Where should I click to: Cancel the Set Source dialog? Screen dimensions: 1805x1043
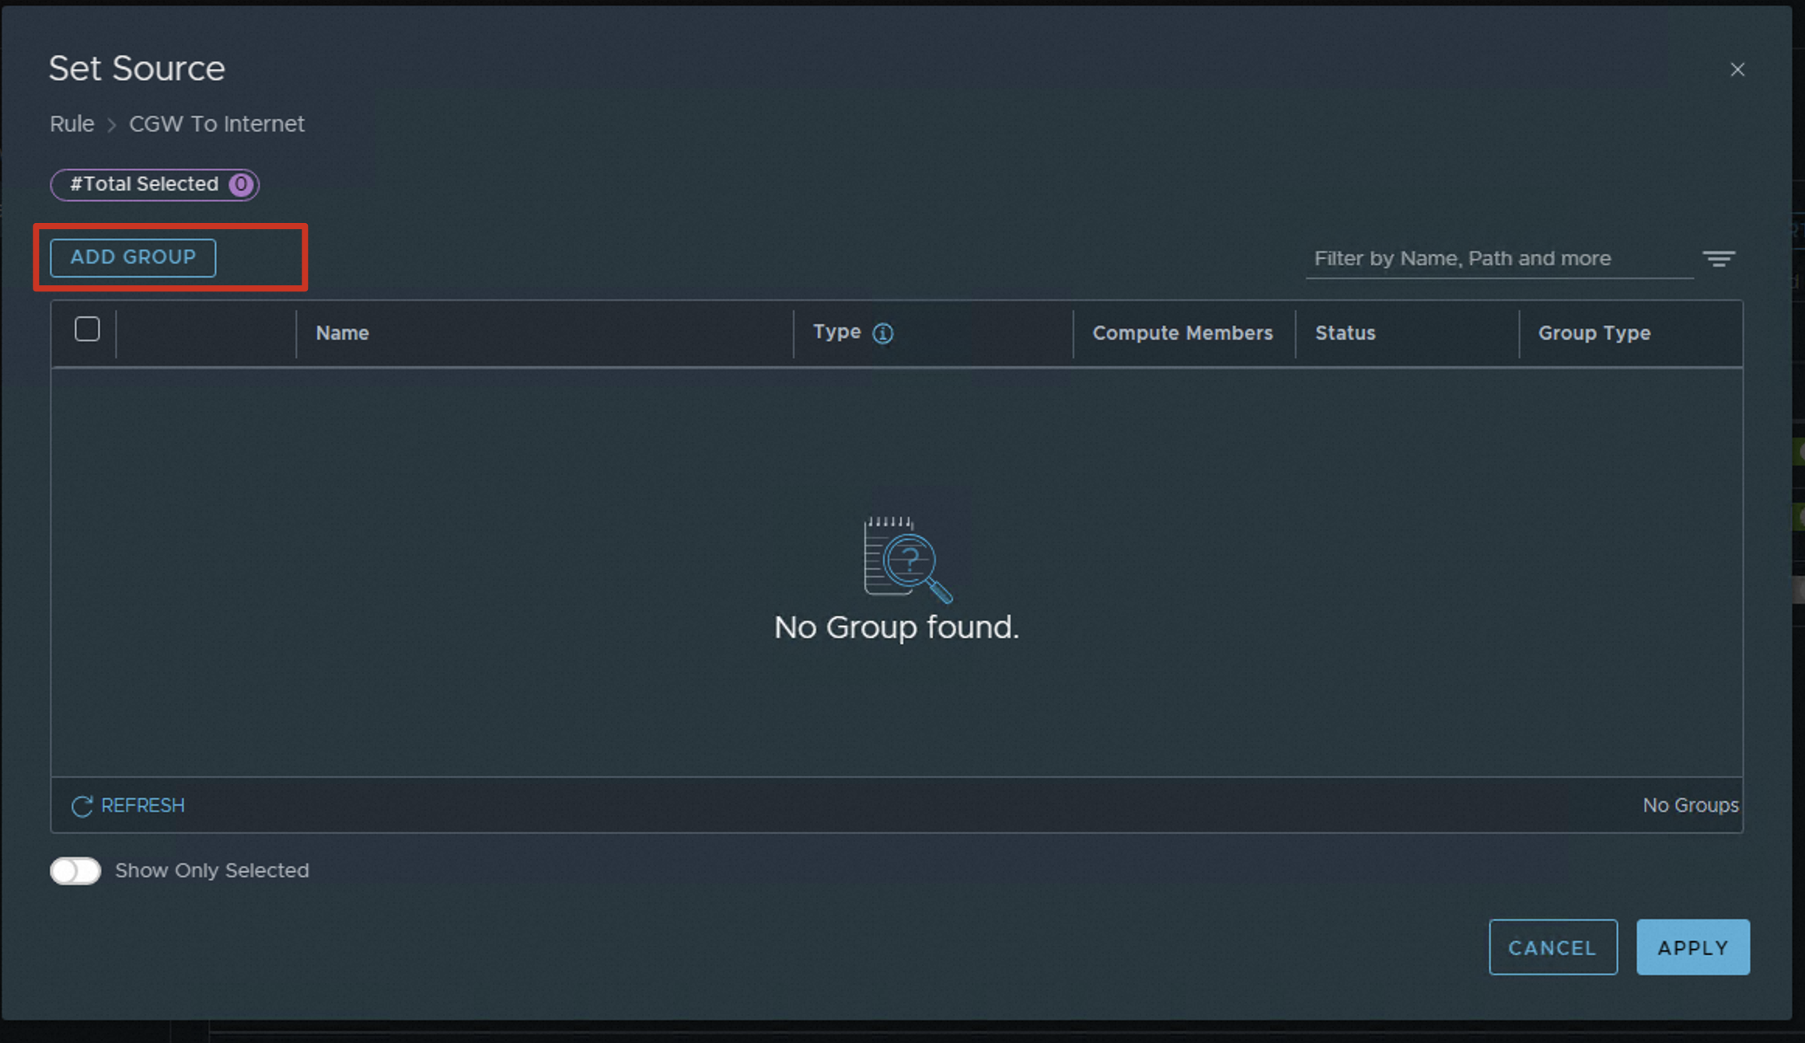1552,947
